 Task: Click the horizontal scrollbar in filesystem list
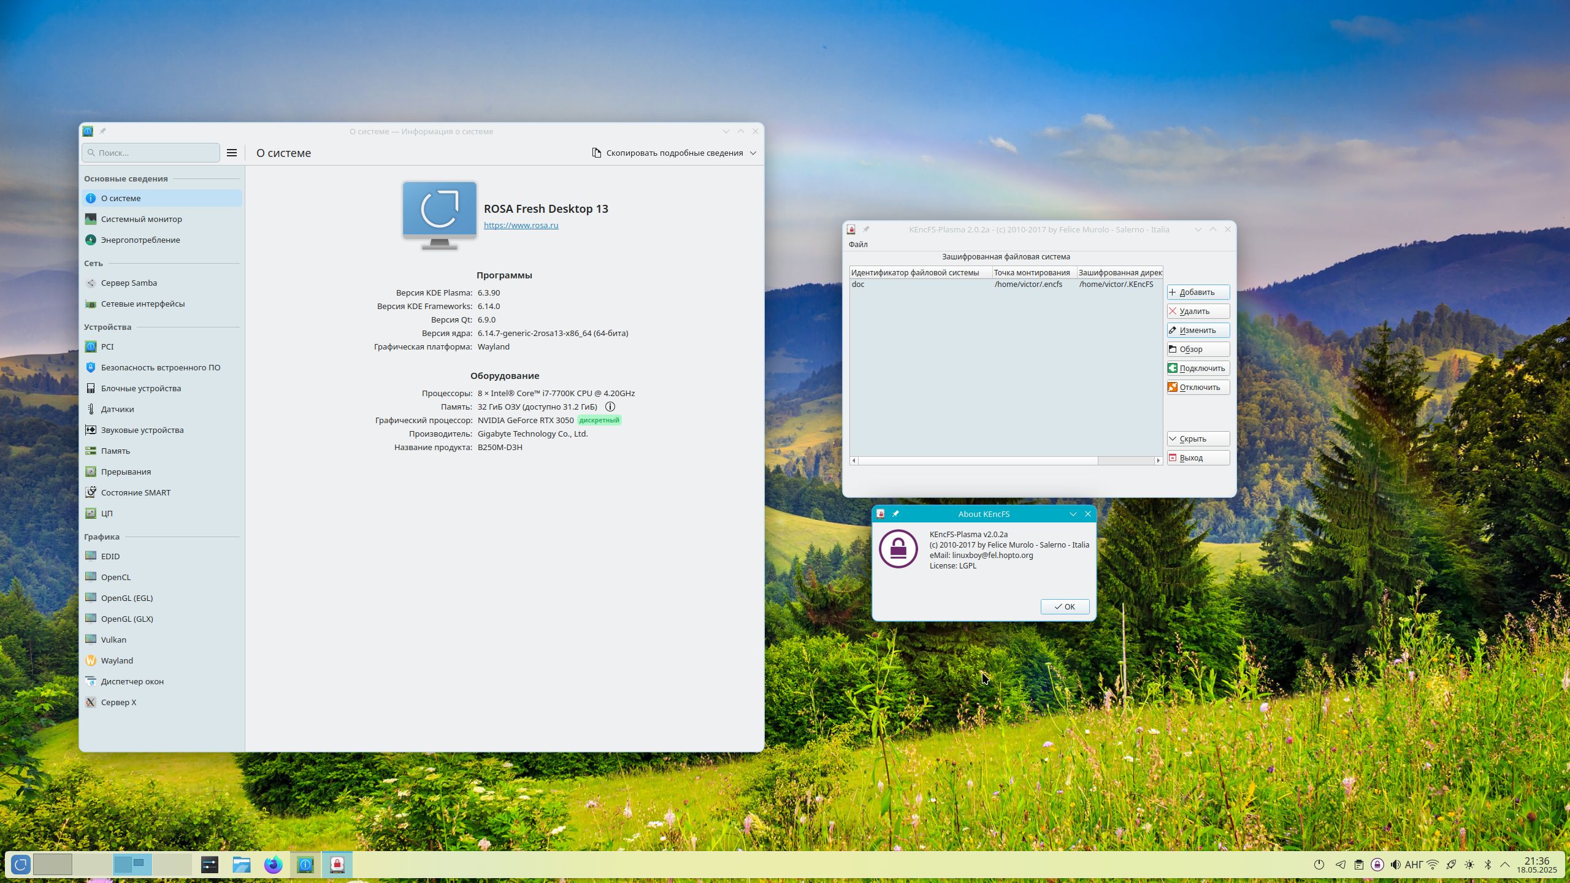pos(978,461)
